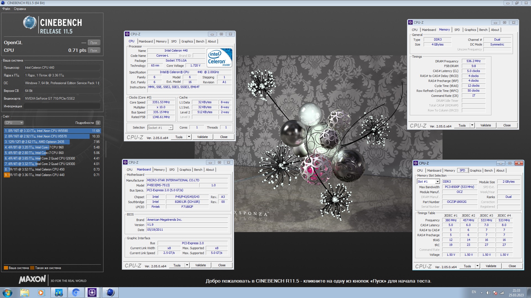Viewport: 531px width, 298px height.
Task: Click the empty Информация field
Action: 62,106
